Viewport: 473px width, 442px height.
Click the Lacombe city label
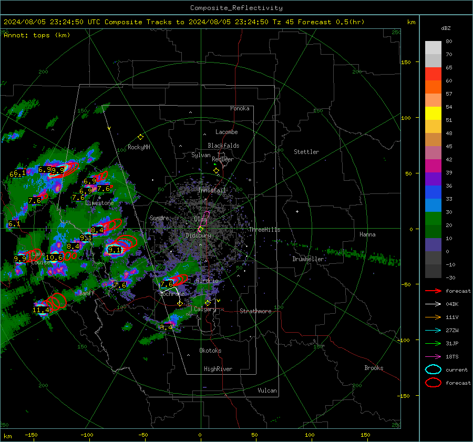pos(227,132)
